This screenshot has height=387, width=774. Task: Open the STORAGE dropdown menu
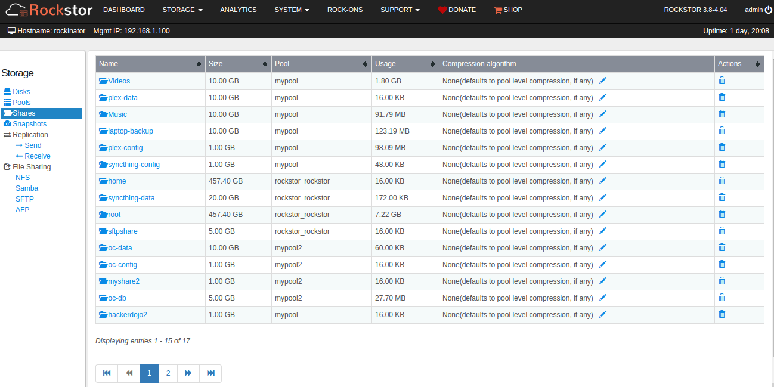point(182,10)
